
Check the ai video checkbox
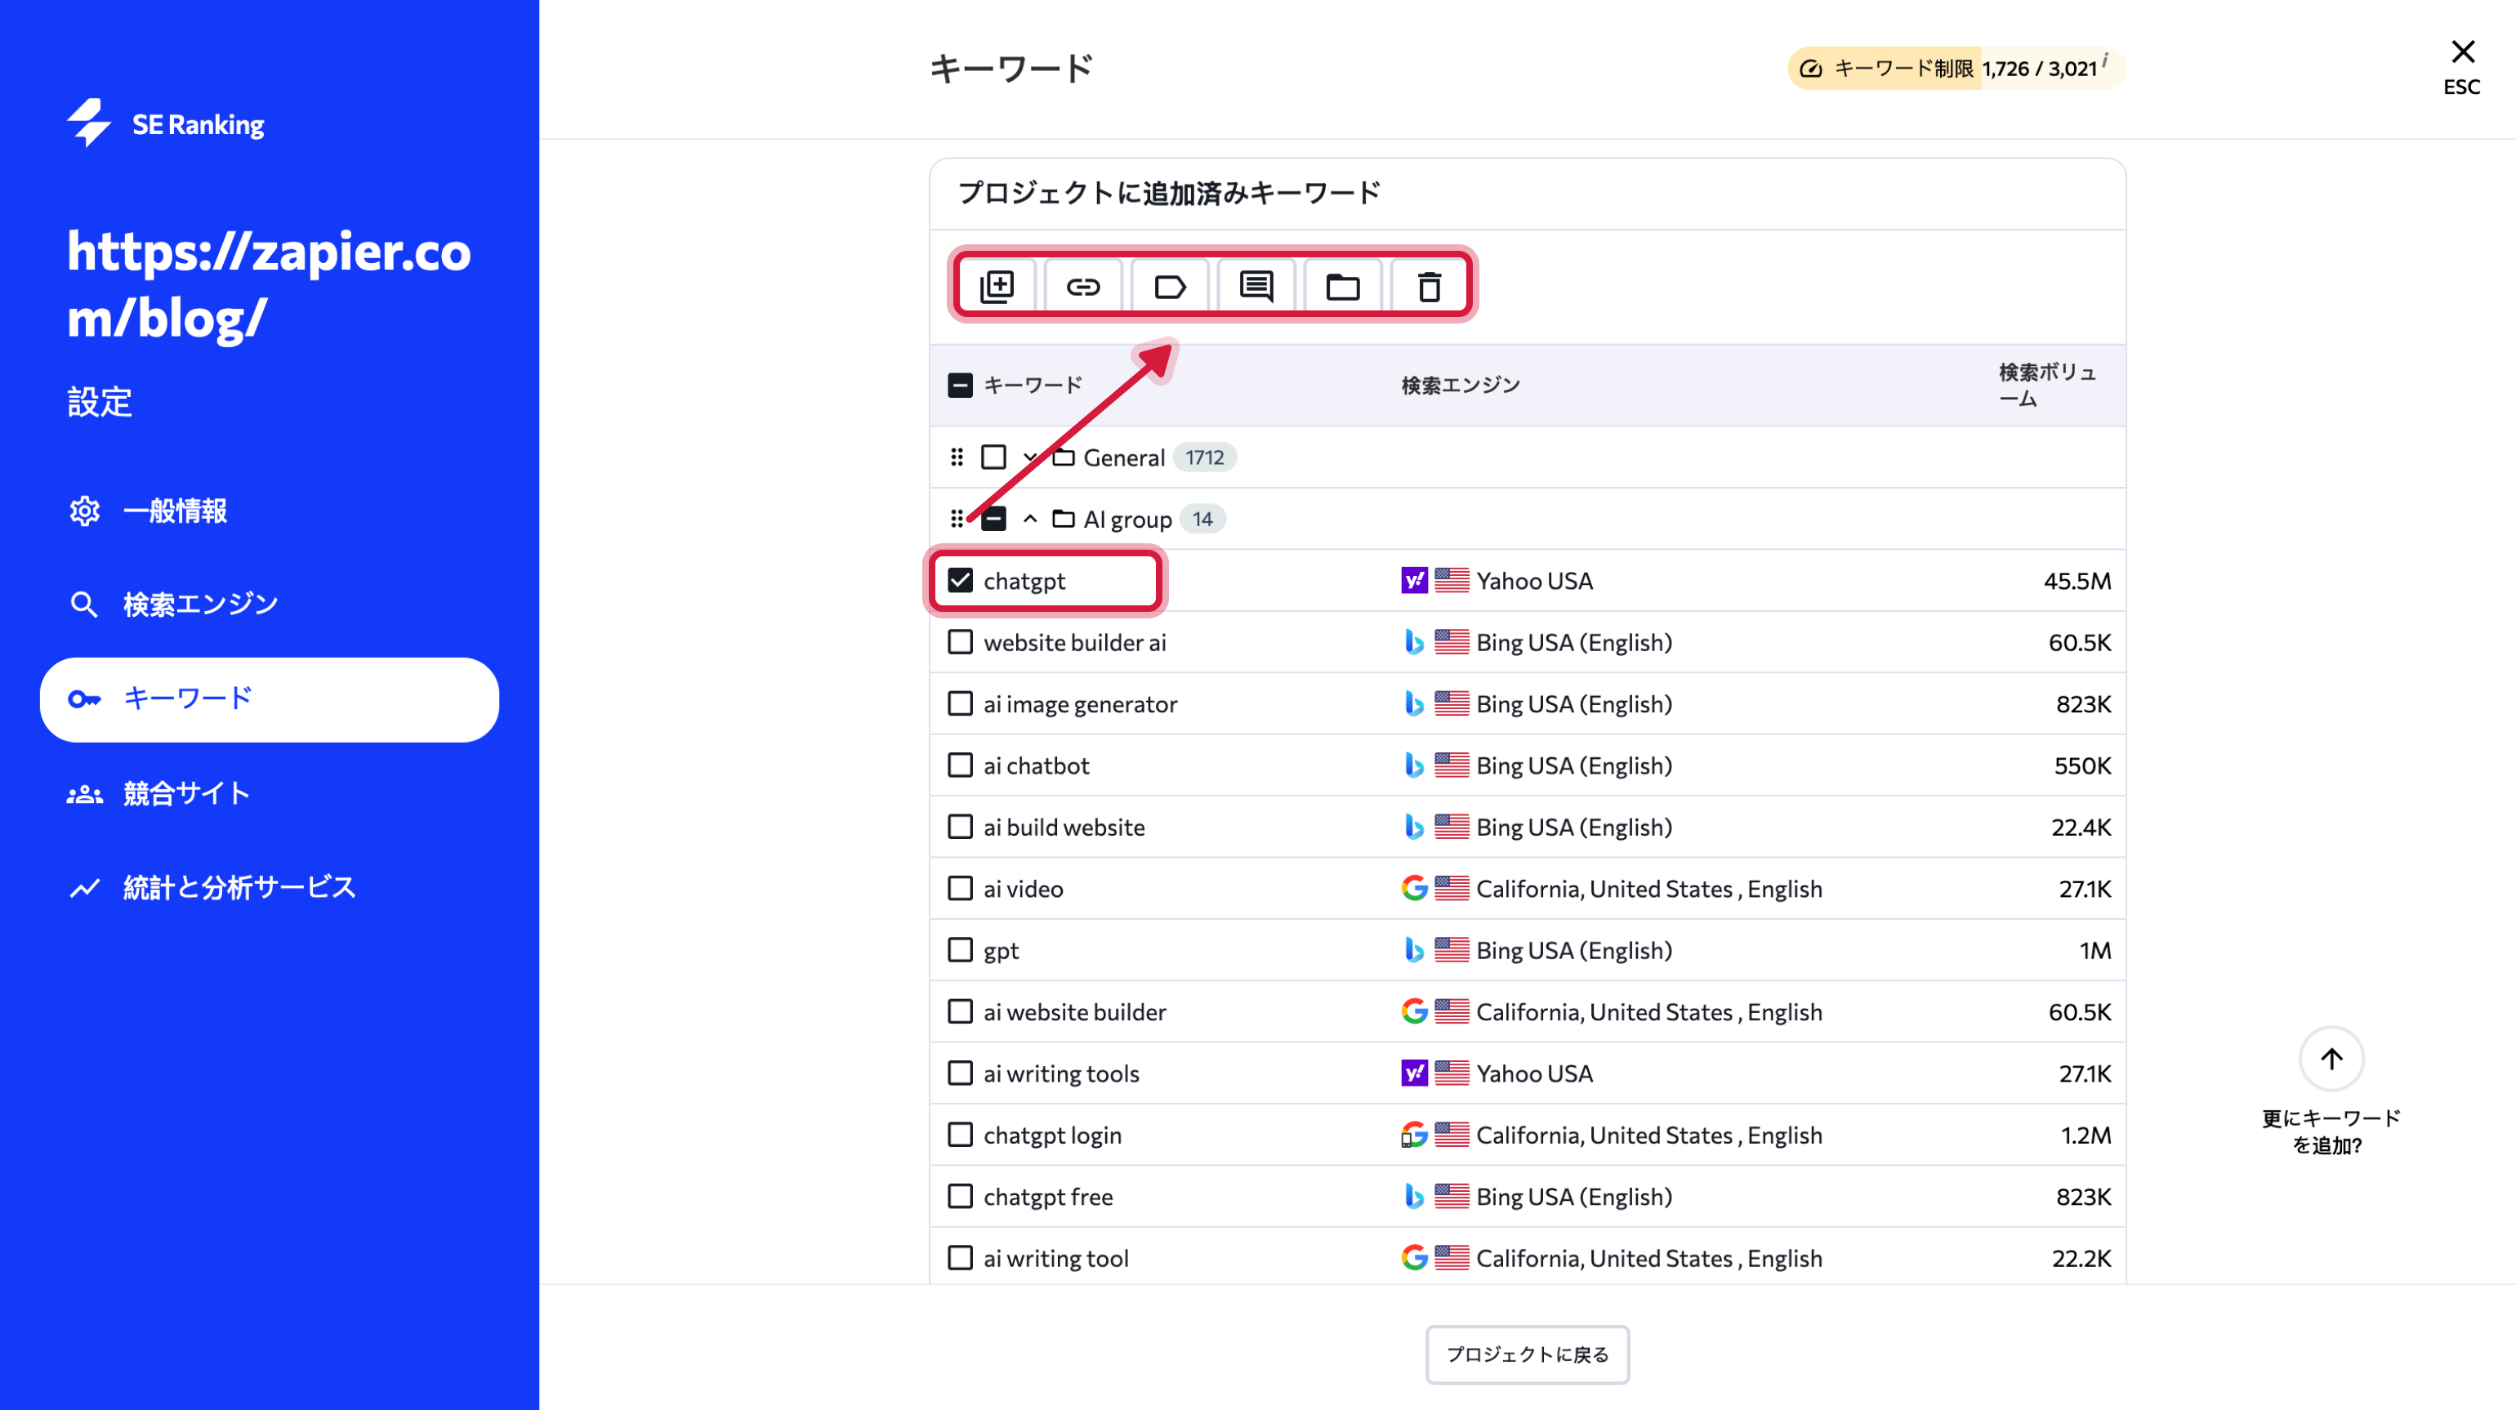(960, 888)
